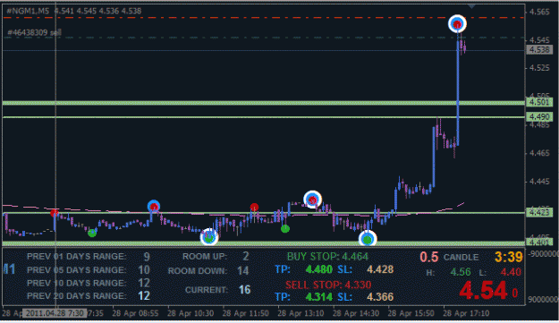Select the #46438309 sell order label
Image resolution: width=559 pixels, height=323 pixels.
(34, 33)
